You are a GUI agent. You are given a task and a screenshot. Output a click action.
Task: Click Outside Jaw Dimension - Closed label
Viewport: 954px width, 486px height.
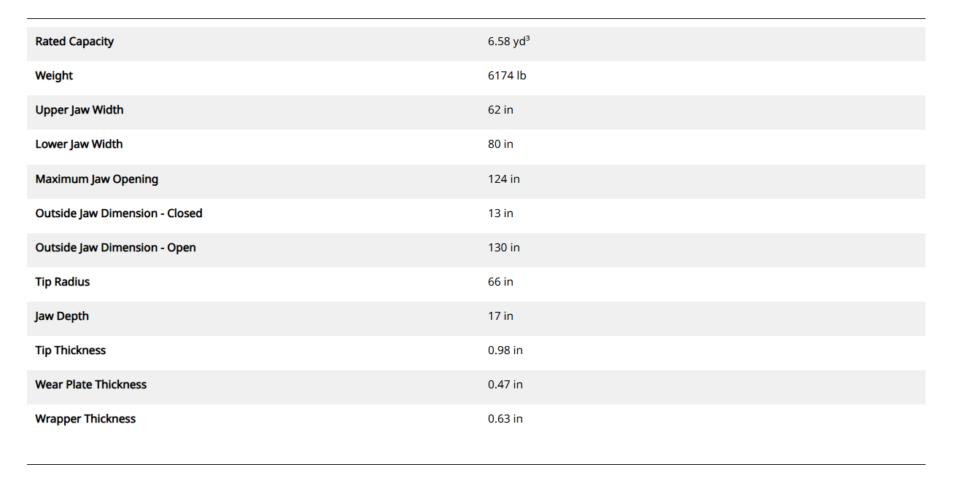tap(119, 213)
